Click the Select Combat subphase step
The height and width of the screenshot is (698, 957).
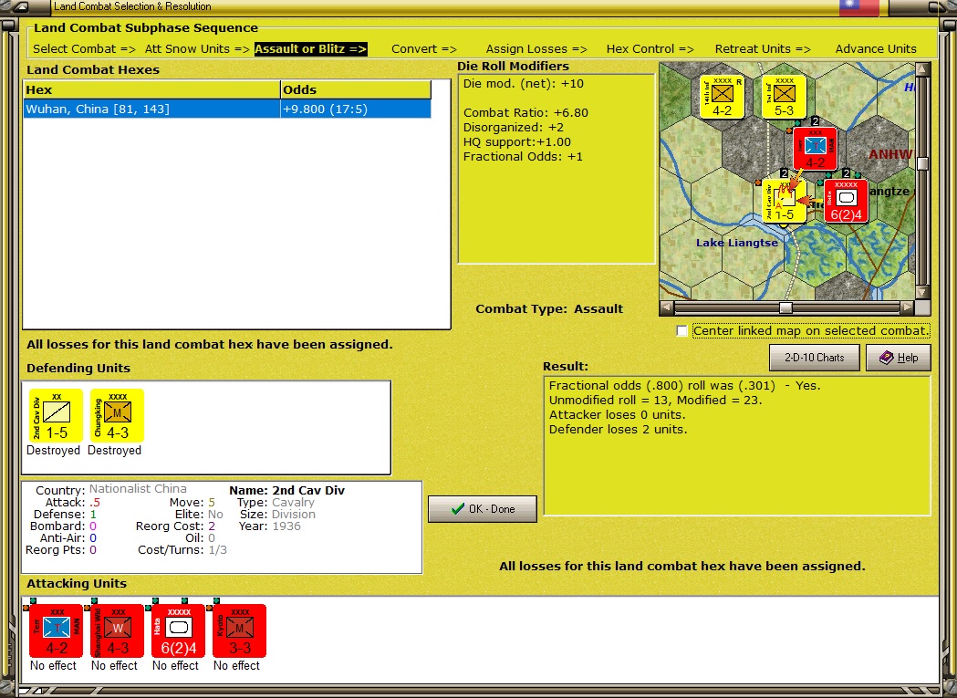coord(84,49)
